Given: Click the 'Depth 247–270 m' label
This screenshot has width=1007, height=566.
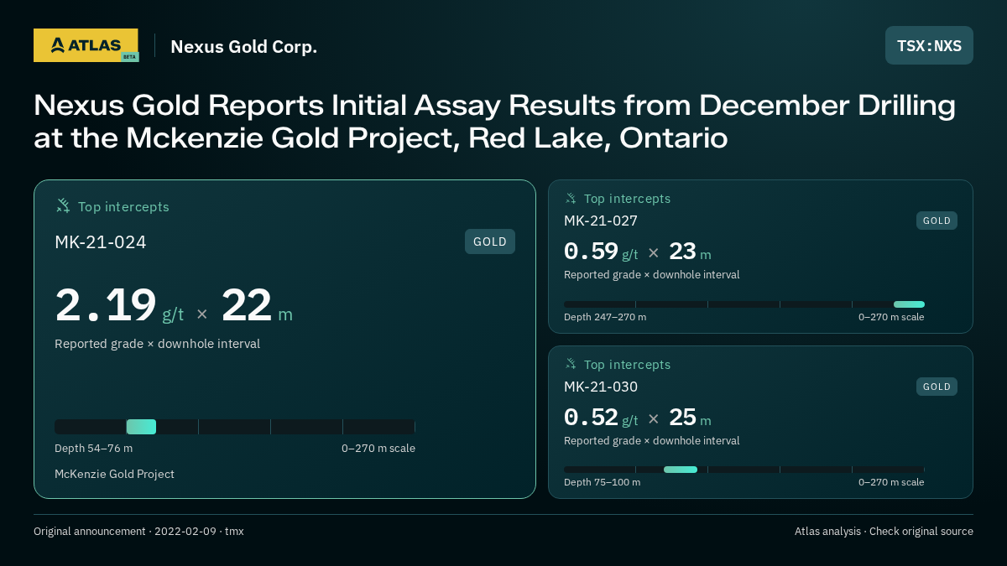Looking at the screenshot, I should [x=605, y=317].
